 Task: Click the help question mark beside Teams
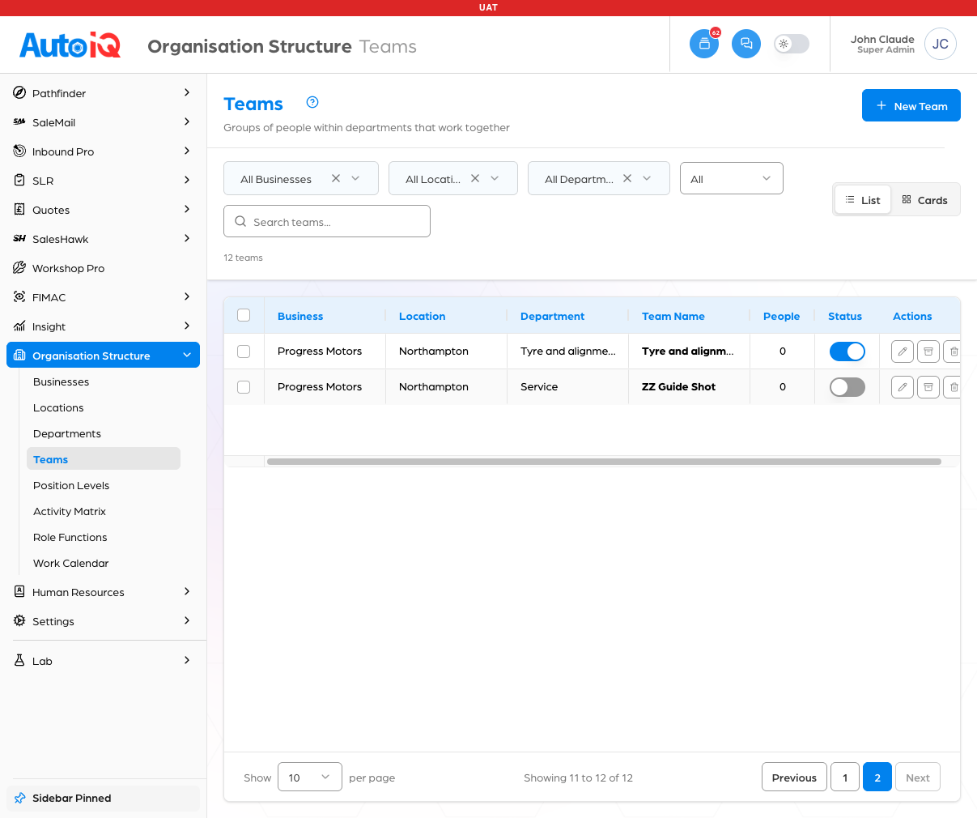[312, 102]
